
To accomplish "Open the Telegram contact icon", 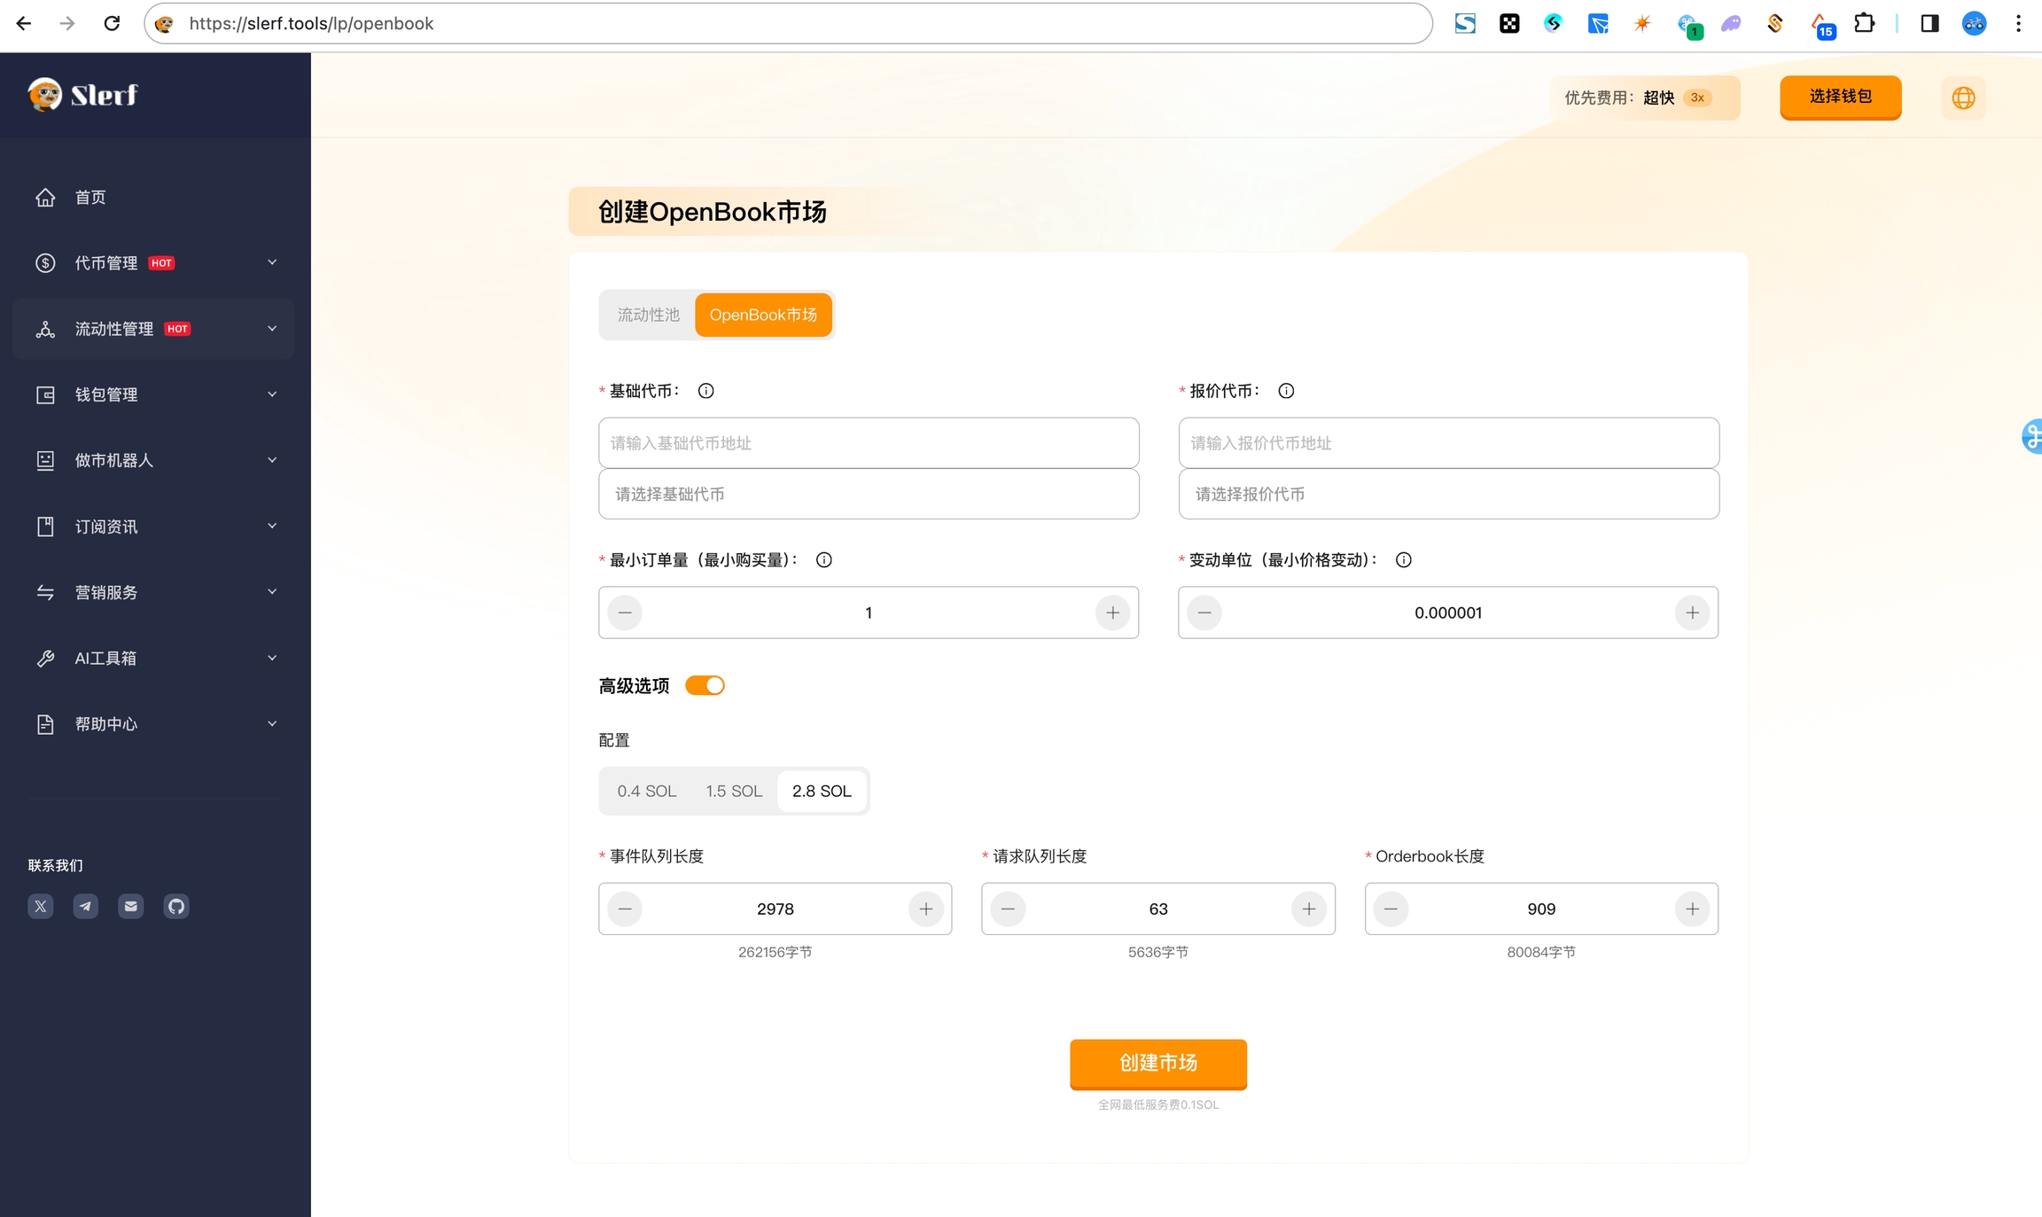I will (86, 906).
